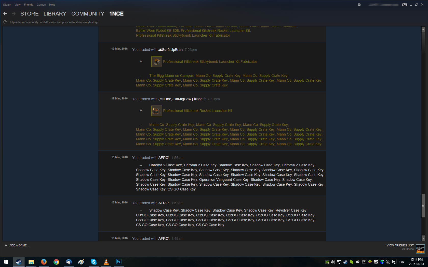Click the friends list avatar thumbnail
The height and width of the screenshot is (267, 428).
coord(420,248)
